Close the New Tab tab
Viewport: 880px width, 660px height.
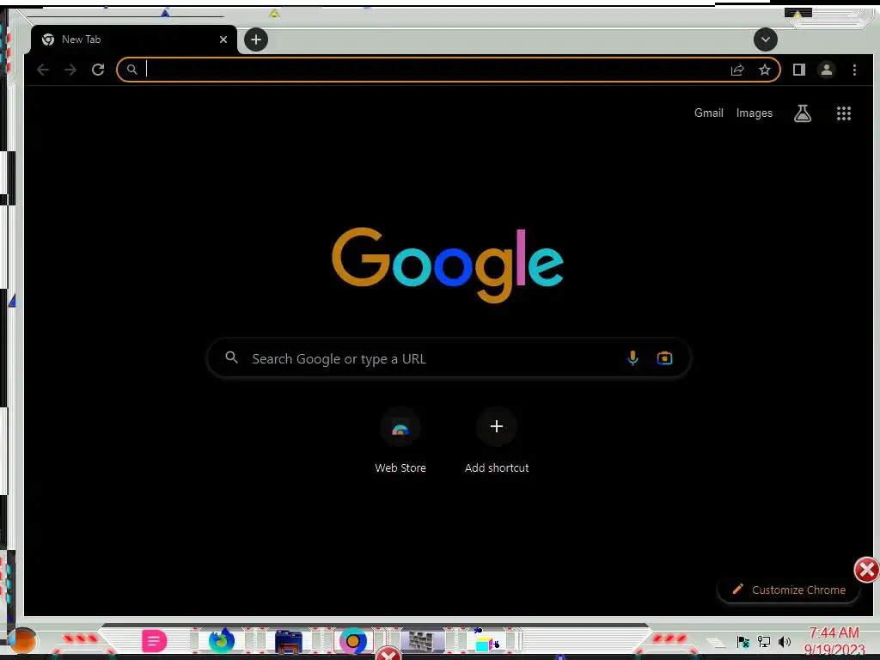click(223, 40)
